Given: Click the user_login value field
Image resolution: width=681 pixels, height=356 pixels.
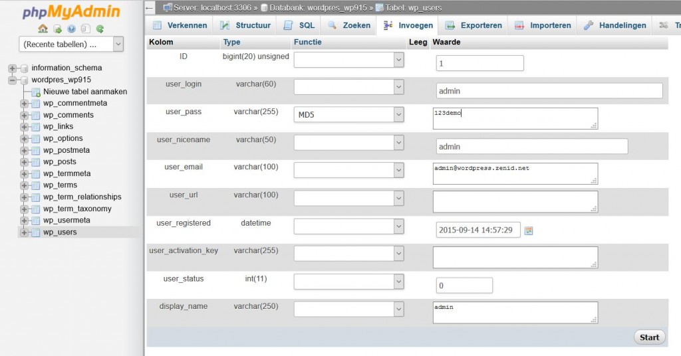Looking at the screenshot, I should [x=549, y=90].
